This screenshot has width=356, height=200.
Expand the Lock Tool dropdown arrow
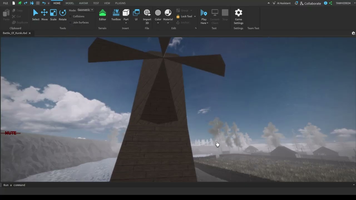click(195, 16)
